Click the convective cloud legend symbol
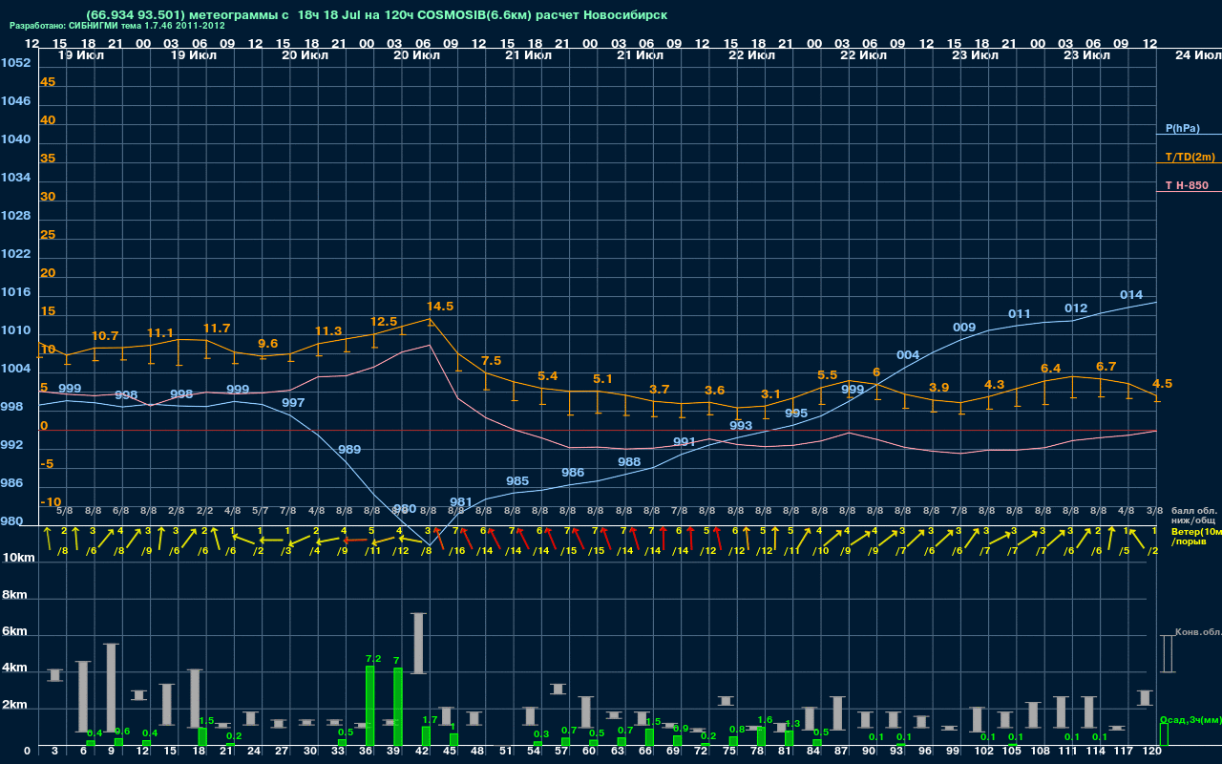Viewport: 1222px width, 764px height. click(x=1167, y=653)
